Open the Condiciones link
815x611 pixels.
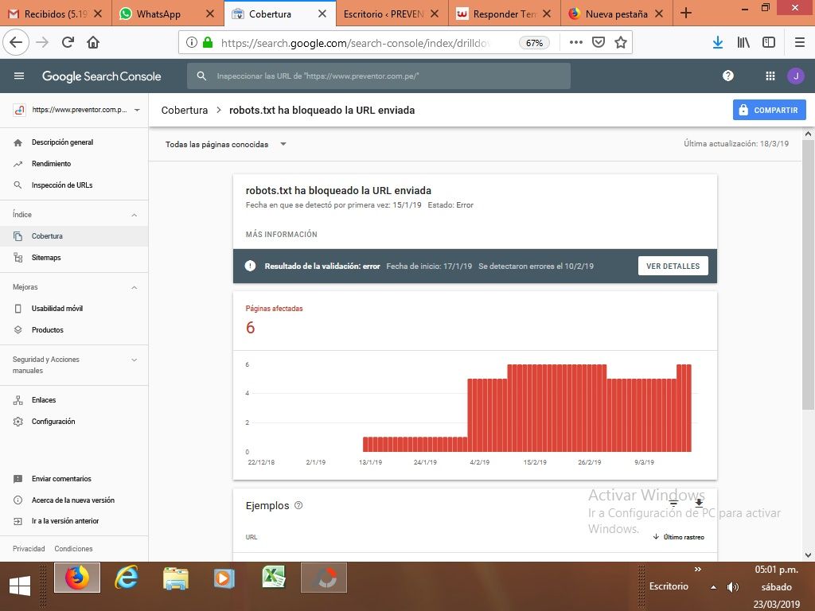[x=73, y=549]
